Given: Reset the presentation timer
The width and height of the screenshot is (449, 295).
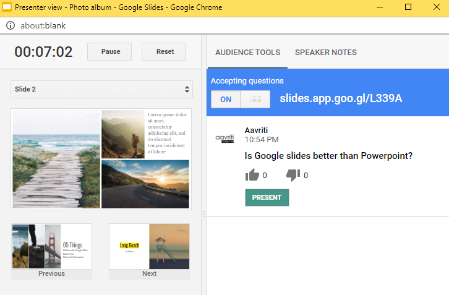Looking at the screenshot, I should click(x=164, y=51).
